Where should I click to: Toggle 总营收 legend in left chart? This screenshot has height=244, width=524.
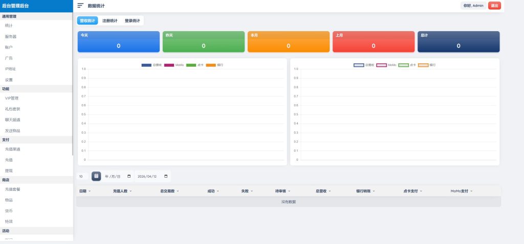pyautogui.click(x=151, y=65)
